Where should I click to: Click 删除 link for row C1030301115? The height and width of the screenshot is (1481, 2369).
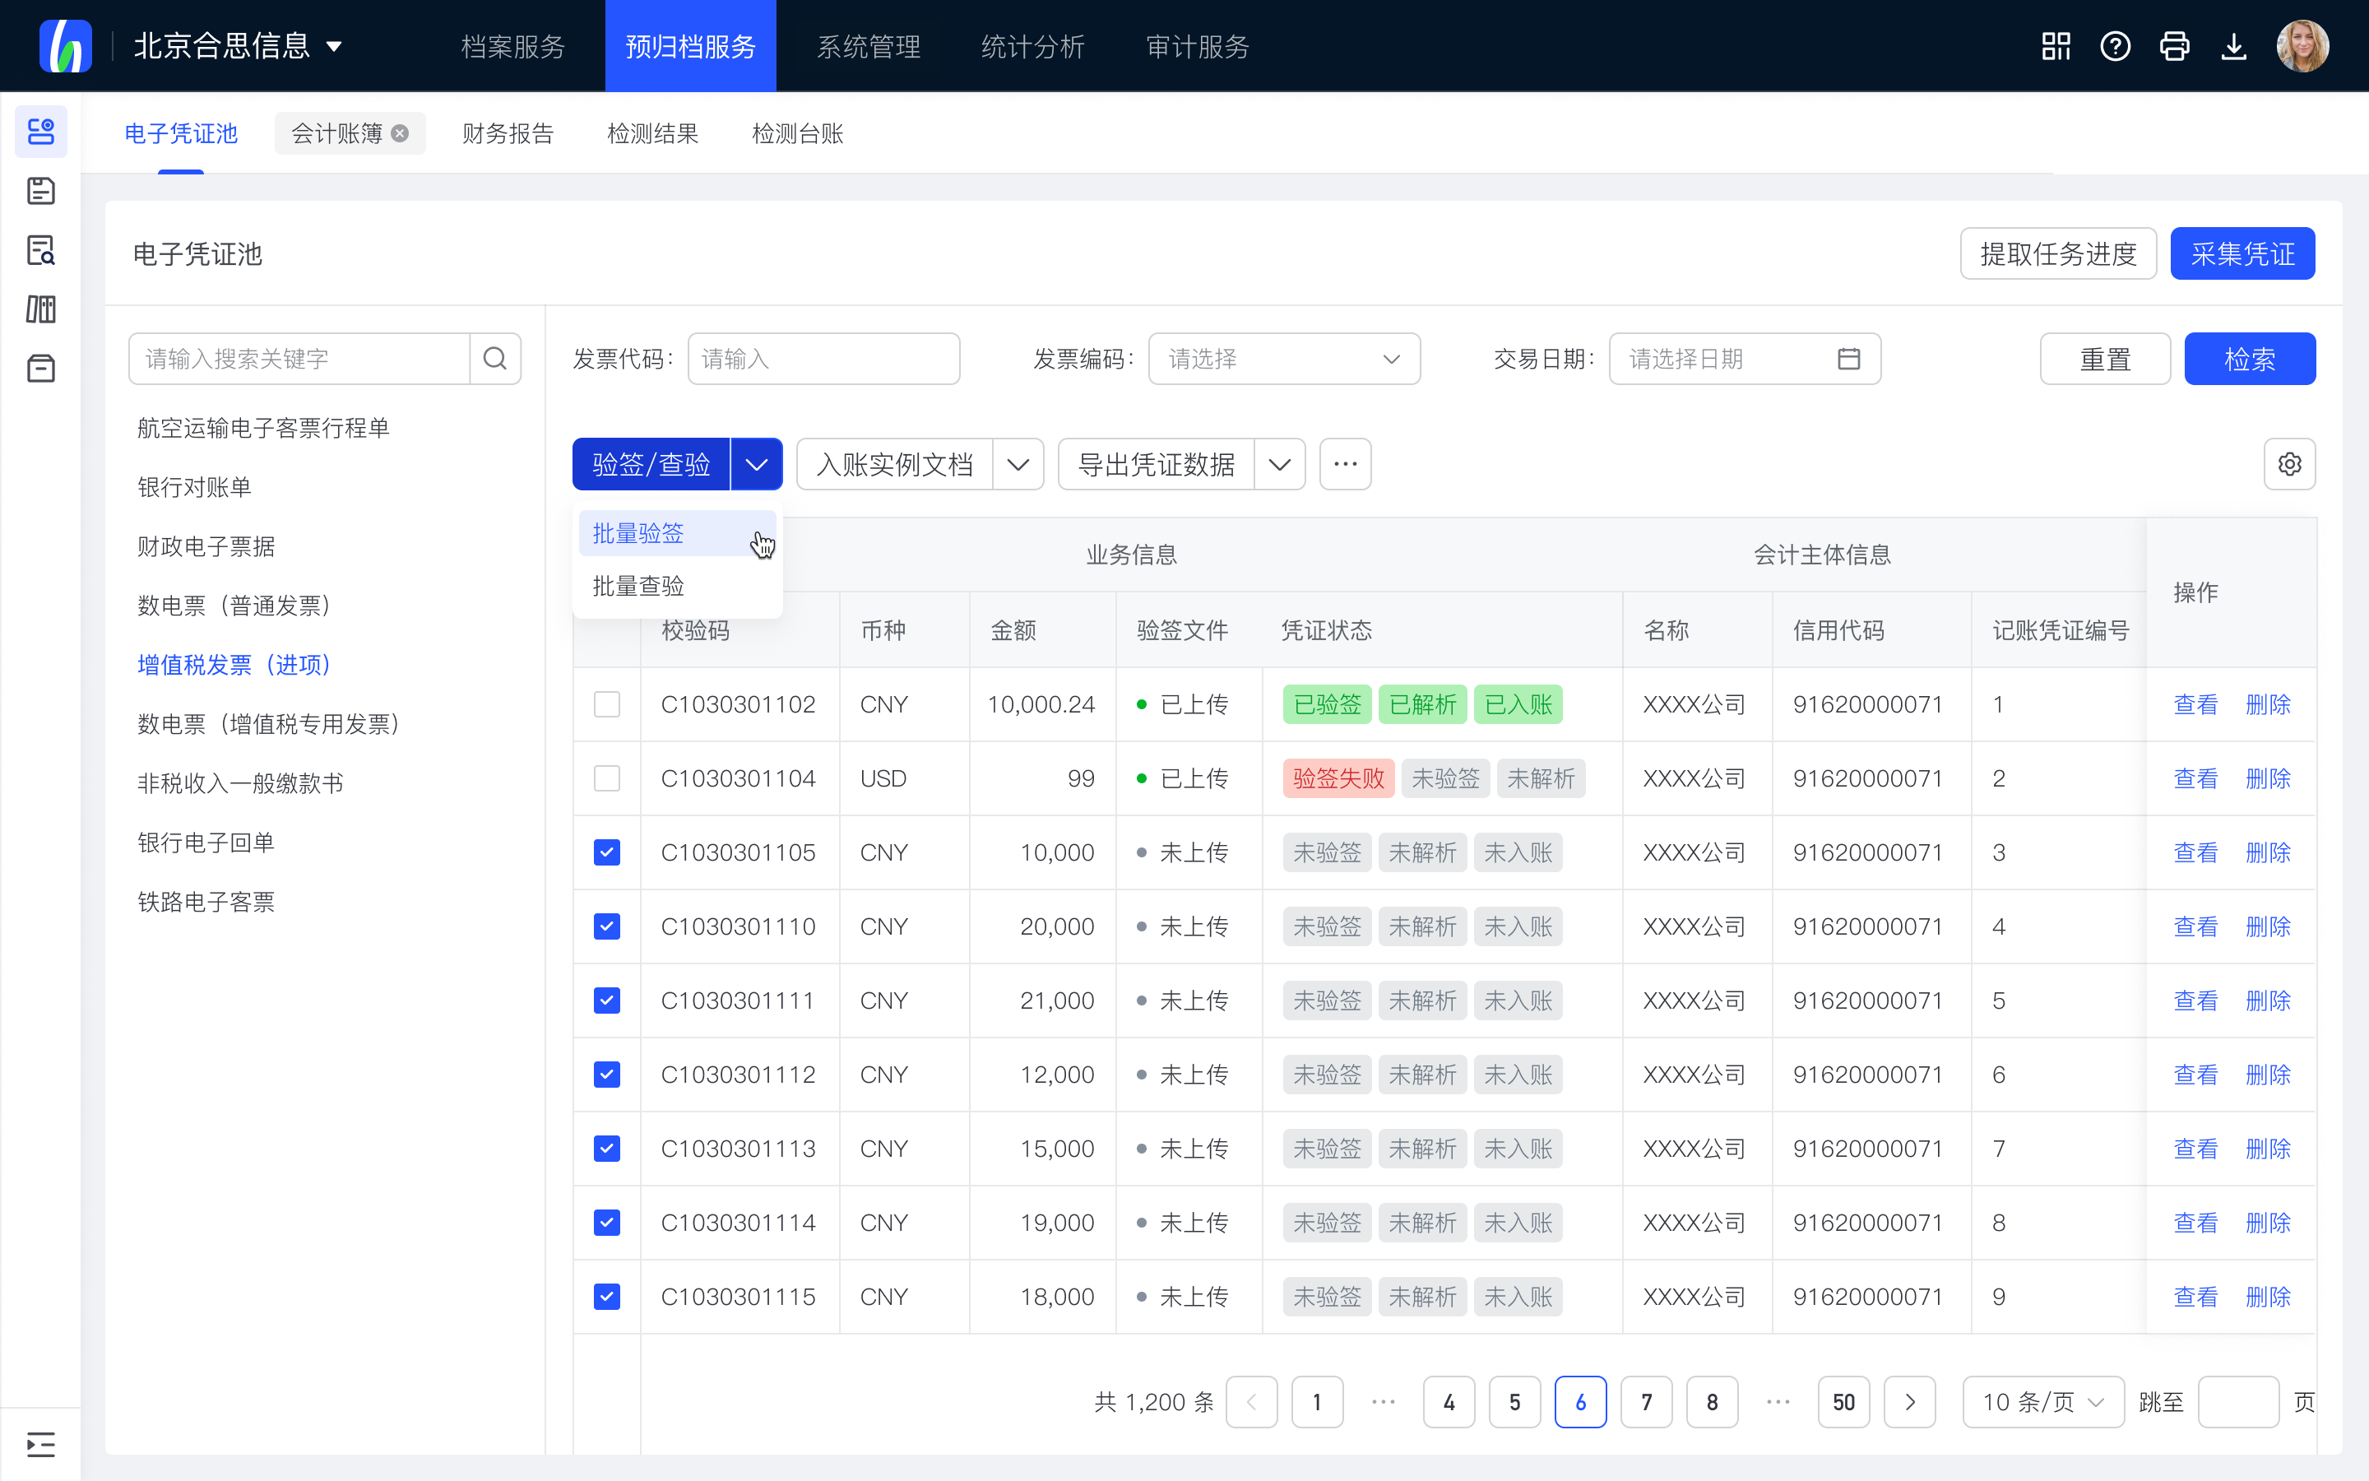pyautogui.click(x=2267, y=1297)
